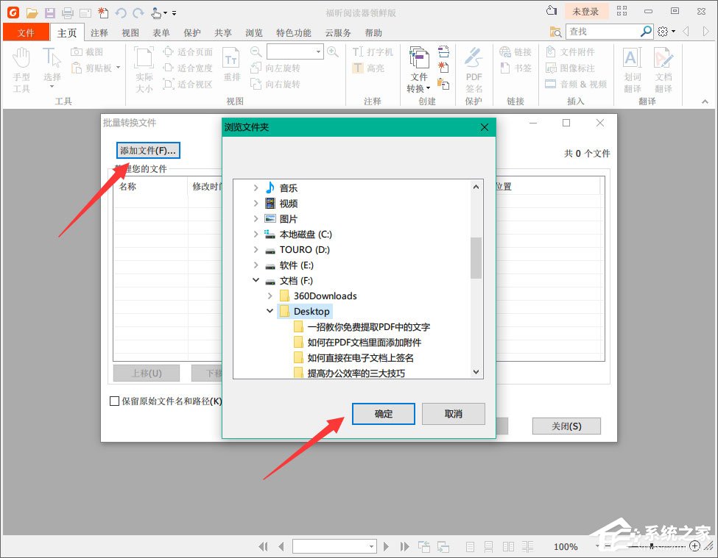Click the 添加文件(F) button

(147, 150)
